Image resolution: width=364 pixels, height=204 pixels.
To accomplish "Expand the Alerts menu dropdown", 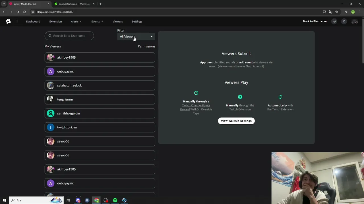I will coord(76,22).
